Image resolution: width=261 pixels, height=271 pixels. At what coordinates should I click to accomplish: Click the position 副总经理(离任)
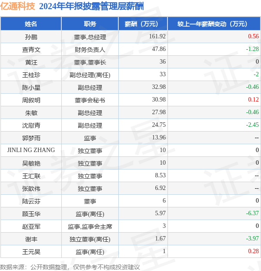pyautogui.click(x=90, y=75)
